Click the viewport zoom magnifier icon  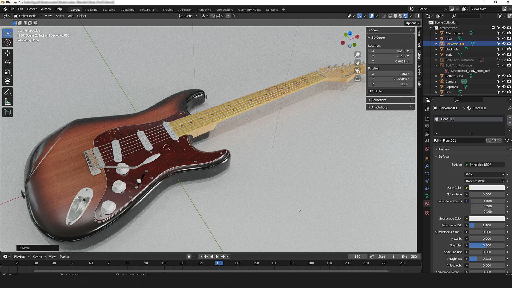tap(357, 54)
